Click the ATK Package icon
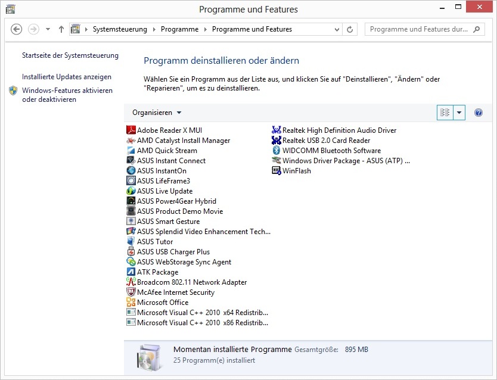Screen dimensions: 497x380 [131, 272]
